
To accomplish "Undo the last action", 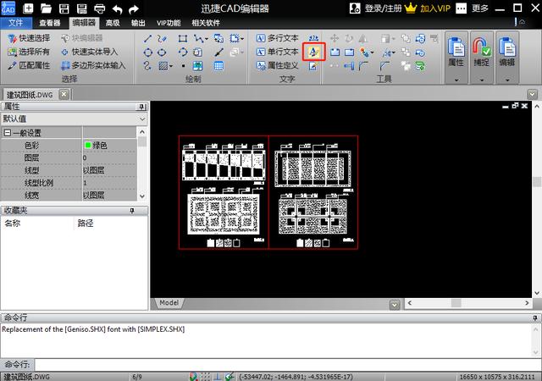I will (x=118, y=9).
